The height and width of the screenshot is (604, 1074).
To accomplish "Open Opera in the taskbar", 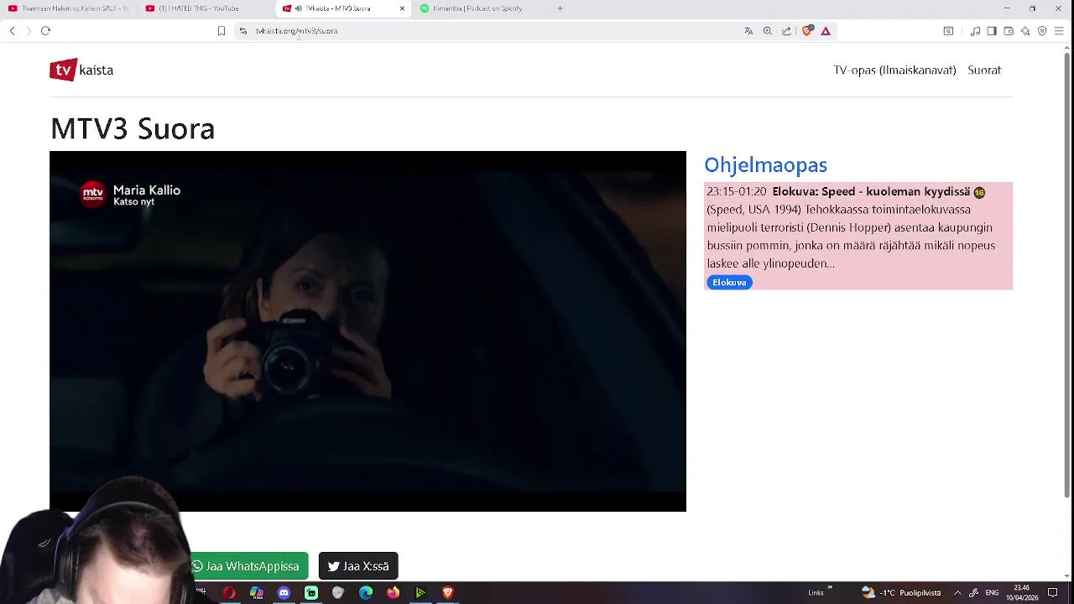I will click(229, 593).
